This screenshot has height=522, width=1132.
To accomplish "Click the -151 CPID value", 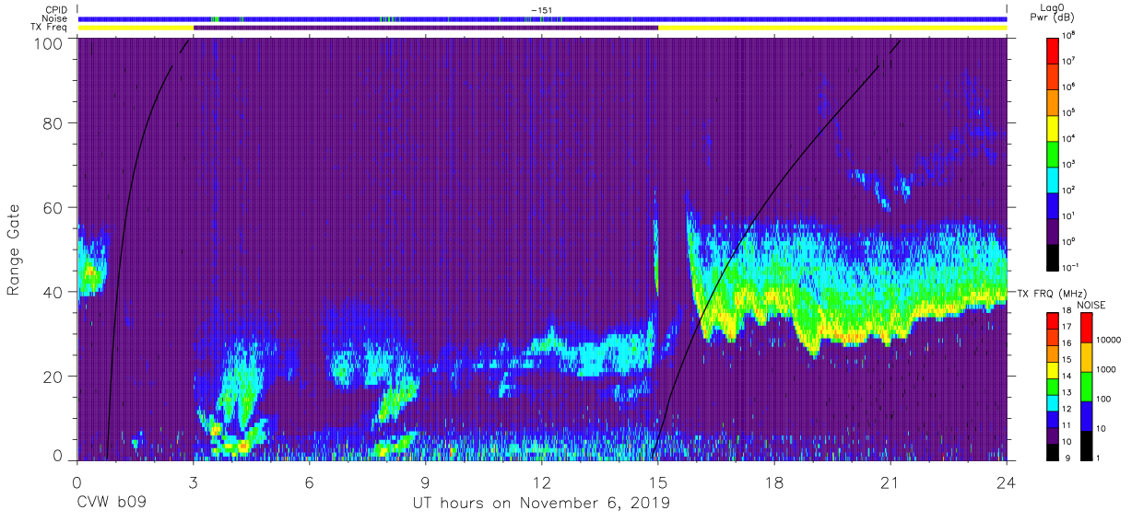I will [x=542, y=9].
